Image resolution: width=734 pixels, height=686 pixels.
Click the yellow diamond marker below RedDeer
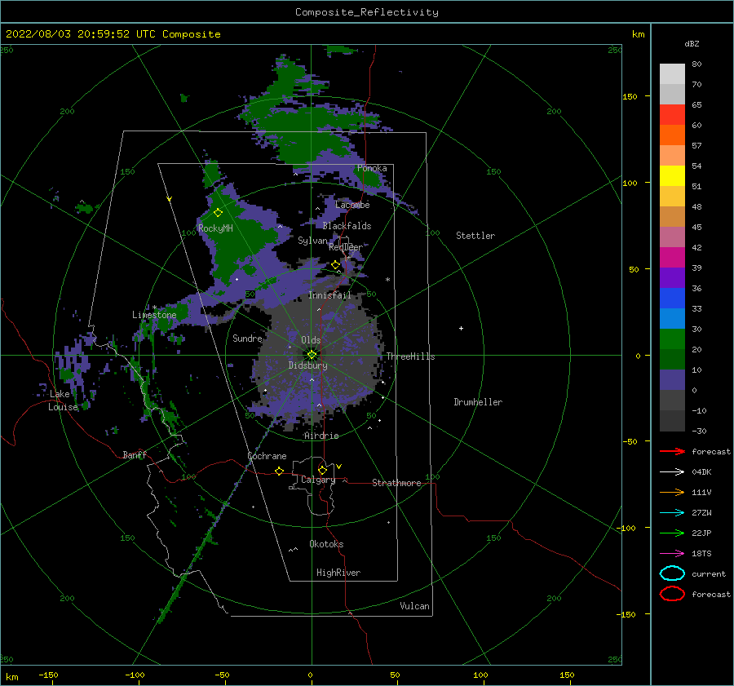click(x=335, y=265)
